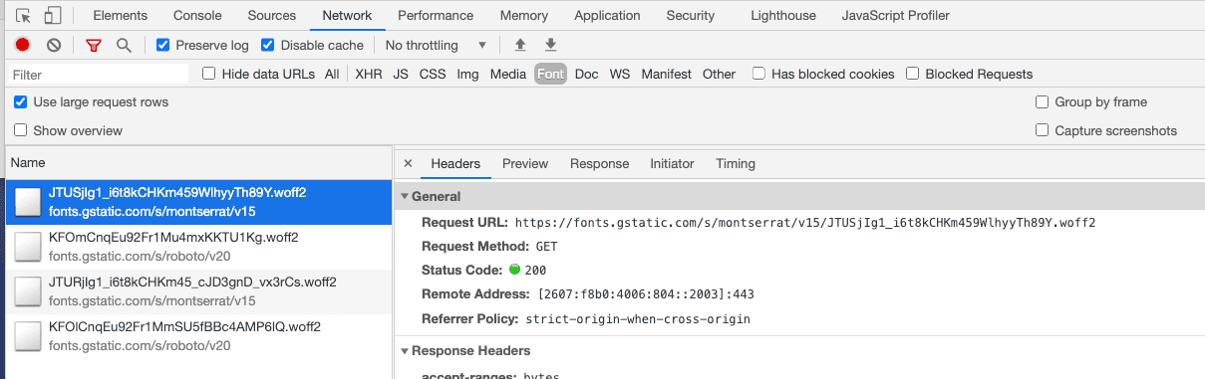1205x379 pixels.
Task: Enable Has blocked cookies checkbox
Action: [x=758, y=74]
